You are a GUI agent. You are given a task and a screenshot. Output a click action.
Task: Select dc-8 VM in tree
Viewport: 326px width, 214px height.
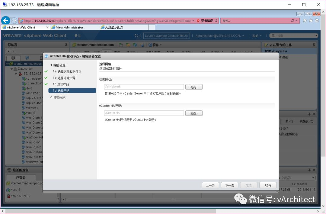tap(27, 88)
